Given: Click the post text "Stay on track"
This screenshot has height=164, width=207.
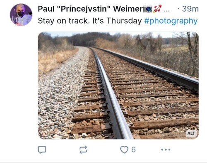Looking at the screenshot, I should point(63,21).
